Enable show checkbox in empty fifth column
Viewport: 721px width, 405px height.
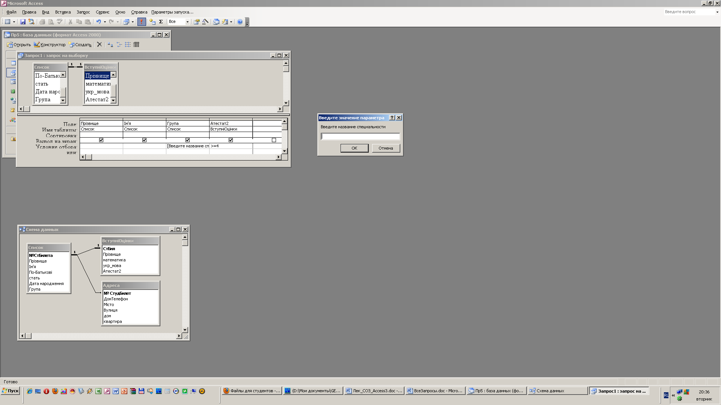point(274,140)
